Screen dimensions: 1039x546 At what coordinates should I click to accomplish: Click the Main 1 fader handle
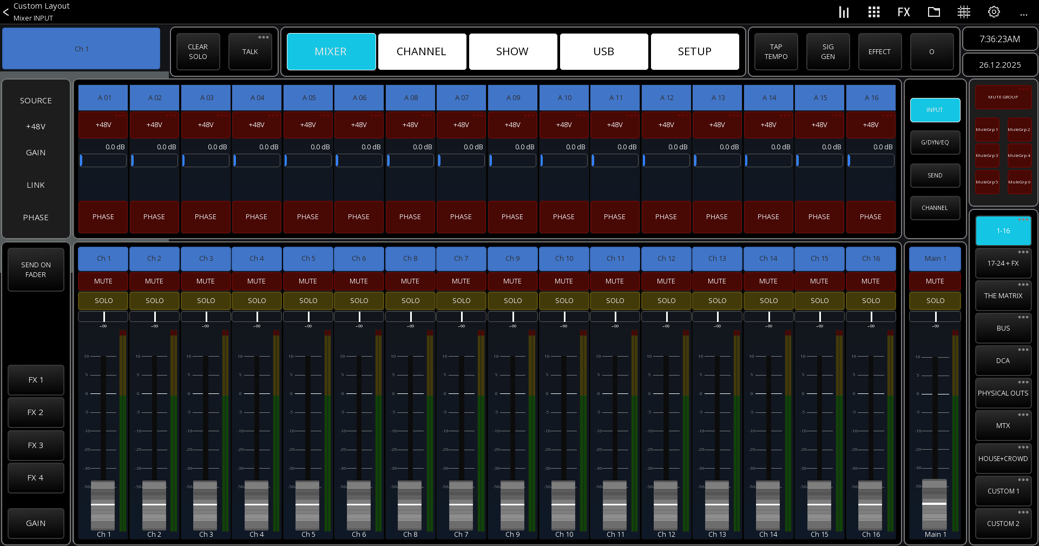pos(935,504)
